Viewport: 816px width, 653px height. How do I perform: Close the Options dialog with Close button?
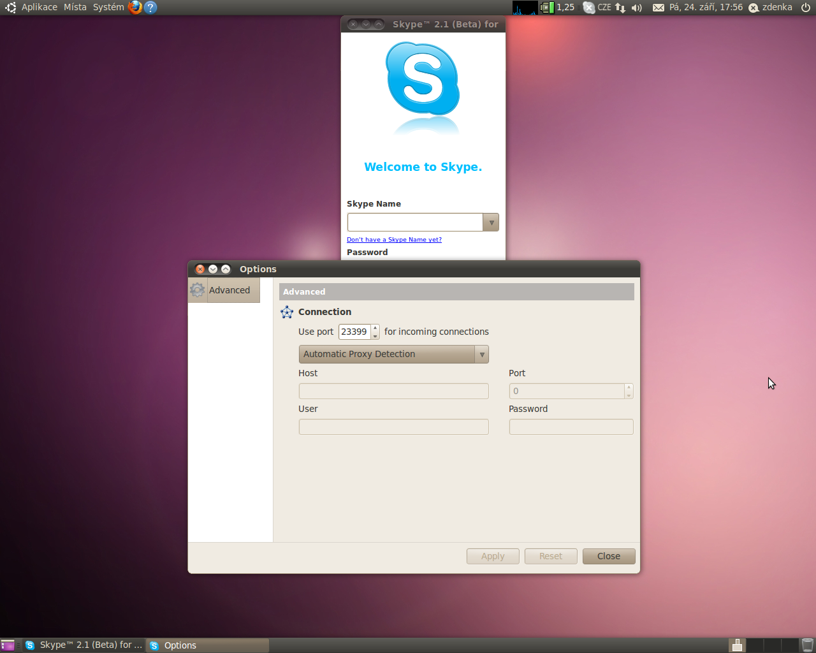point(609,556)
